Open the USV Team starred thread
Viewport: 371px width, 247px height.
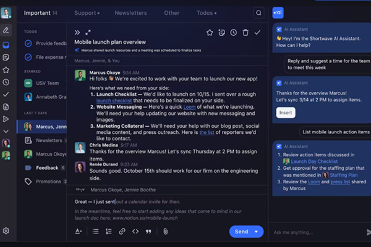click(x=42, y=83)
